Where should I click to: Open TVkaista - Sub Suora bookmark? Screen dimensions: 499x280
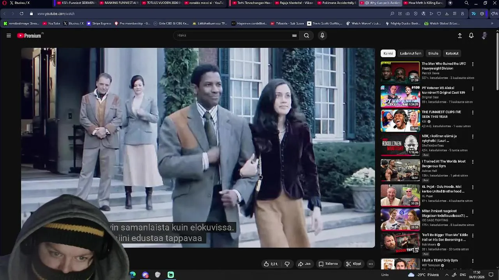[x=287, y=23]
